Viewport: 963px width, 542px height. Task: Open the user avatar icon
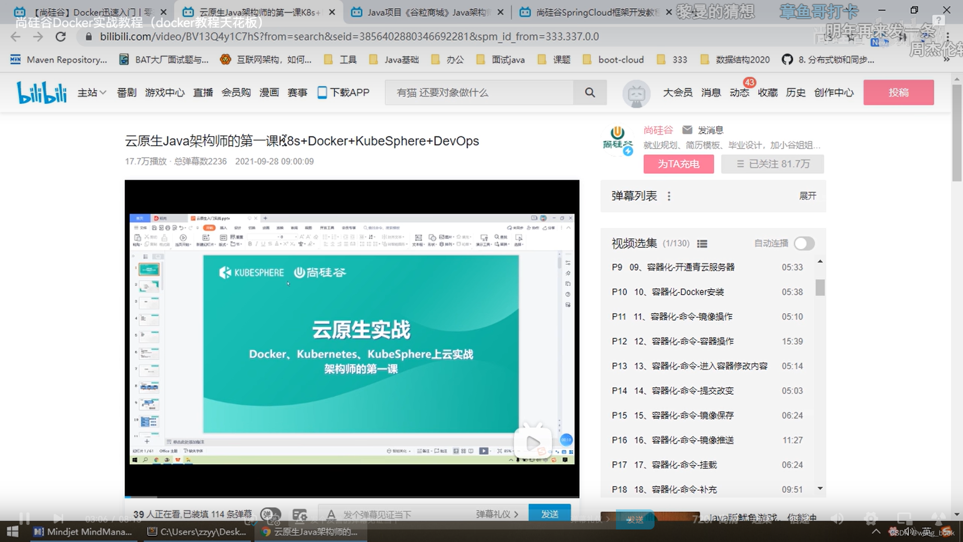coord(636,93)
